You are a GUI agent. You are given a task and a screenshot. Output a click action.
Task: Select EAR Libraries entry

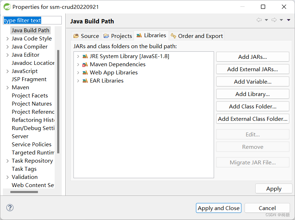click(x=106, y=81)
